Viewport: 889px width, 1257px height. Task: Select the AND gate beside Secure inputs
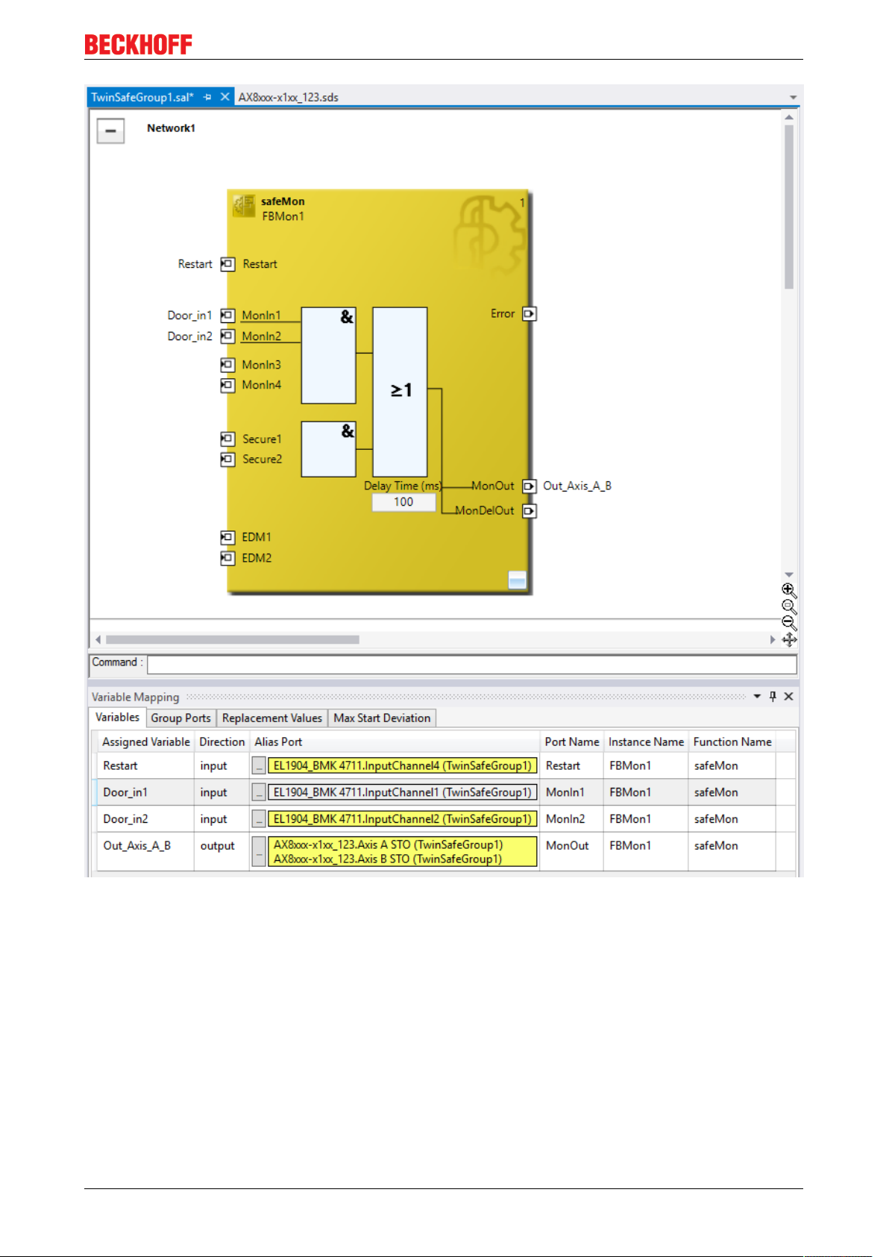(x=328, y=449)
